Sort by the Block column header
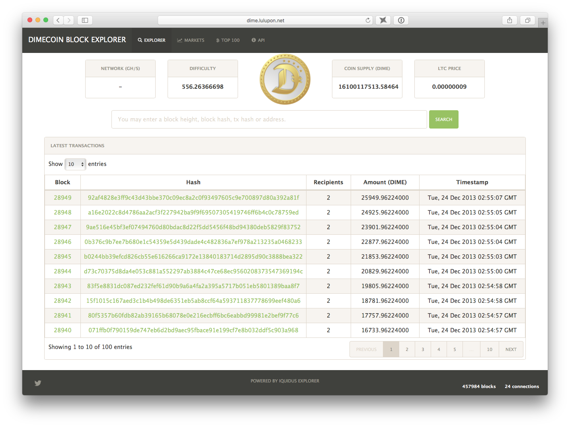 62,182
